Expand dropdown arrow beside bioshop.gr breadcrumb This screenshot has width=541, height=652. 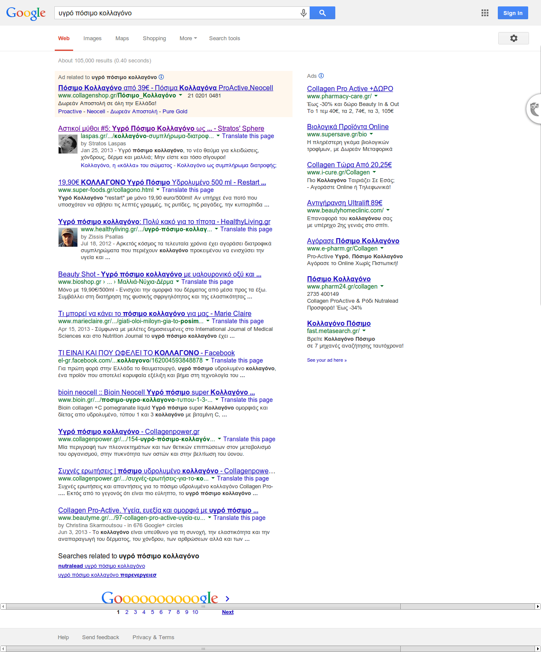point(177,282)
